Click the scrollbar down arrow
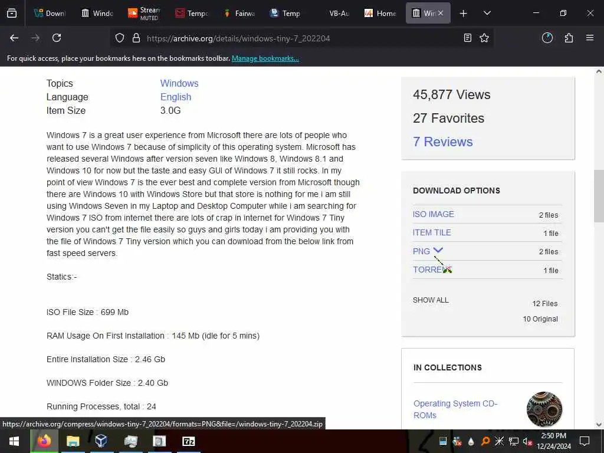The image size is (604, 453). click(x=599, y=425)
